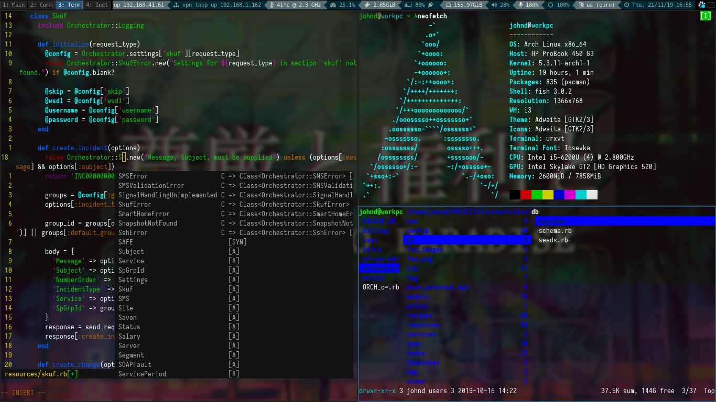The width and height of the screenshot is (716, 402).
Task: Open the db folder in ranger
Action: (x=415, y=240)
